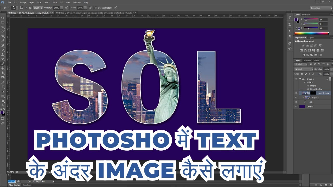Select the Hand tool
The height and width of the screenshot is (187, 333).
[x=3, y=101]
